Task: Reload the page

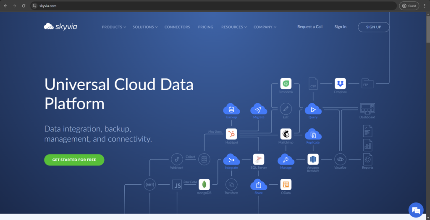Action: [24, 6]
